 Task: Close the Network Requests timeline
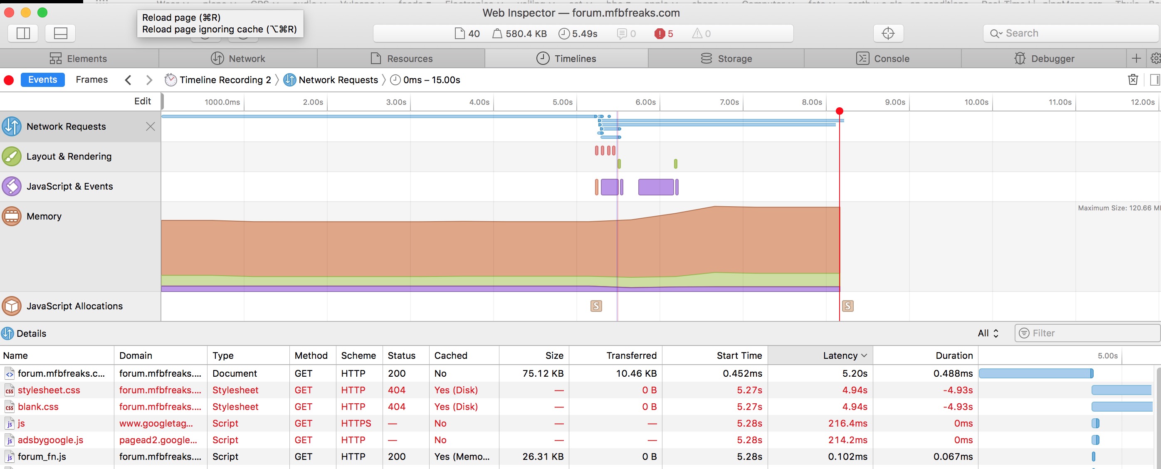coord(151,126)
